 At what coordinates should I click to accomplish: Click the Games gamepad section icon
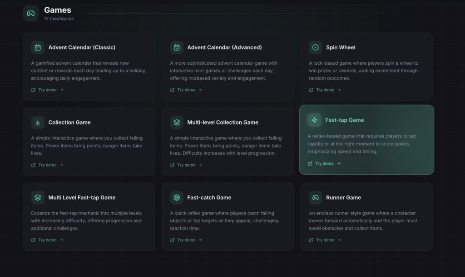tap(31, 13)
